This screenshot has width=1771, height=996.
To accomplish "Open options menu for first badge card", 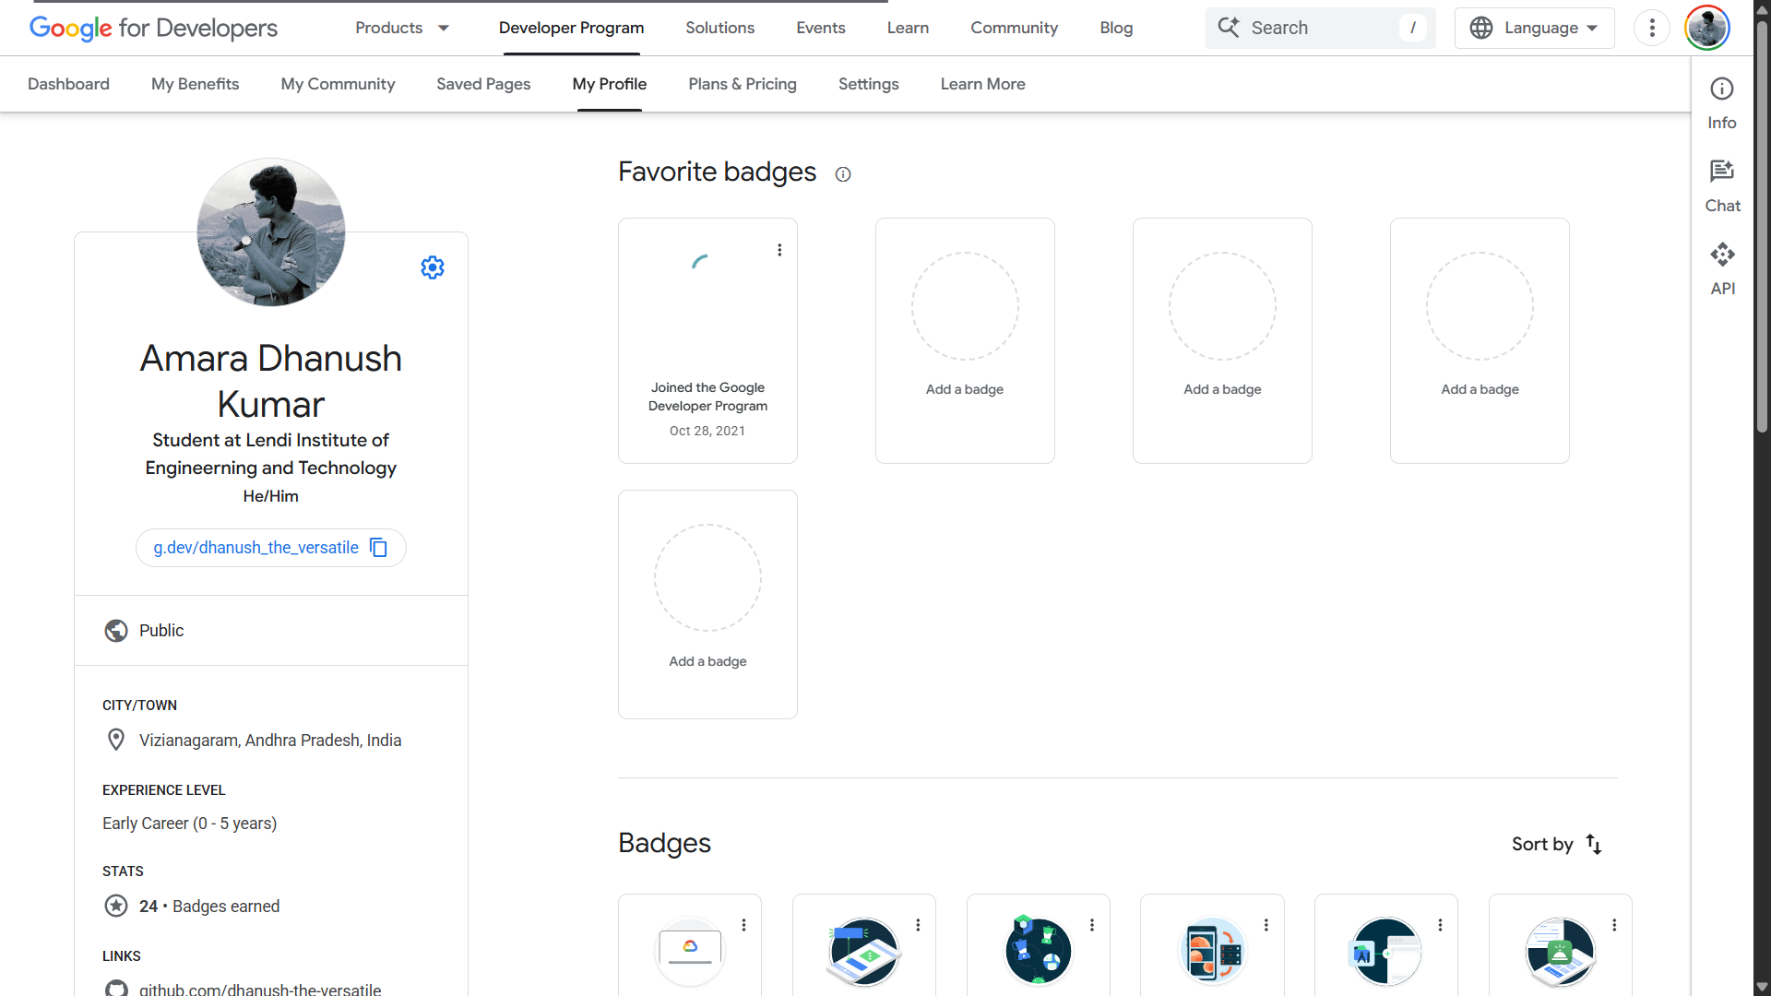I will click(743, 925).
